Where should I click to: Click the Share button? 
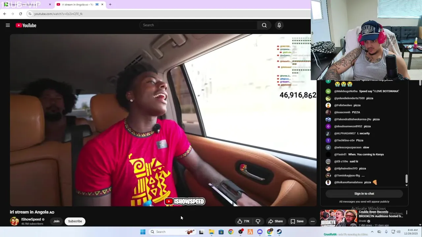[x=276, y=221]
